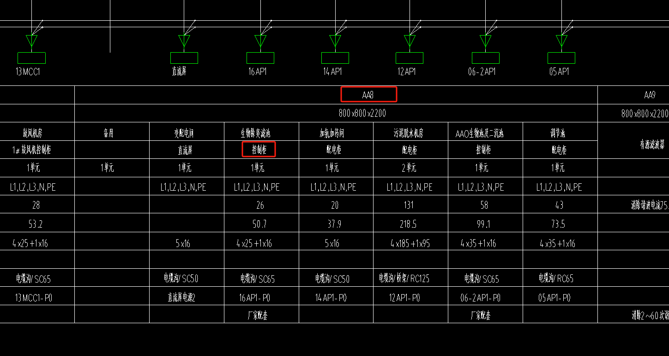Pick the green triangle symbol feeding 13MCC1

coord(31,41)
